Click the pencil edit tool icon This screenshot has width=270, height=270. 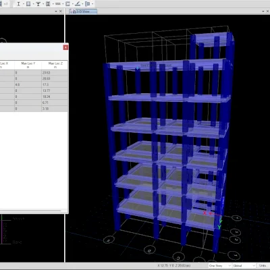pyautogui.click(x=78, y=3)
